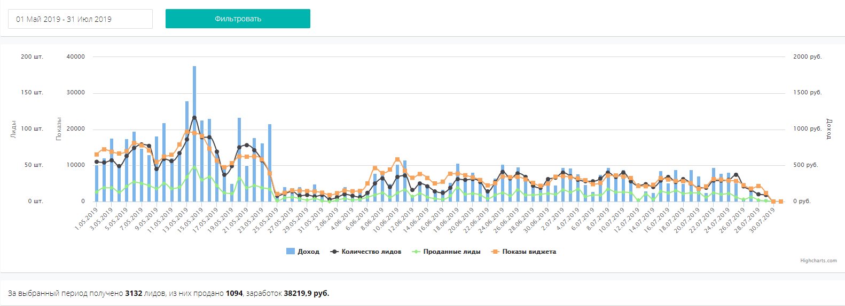Toggle the Доход legend series
This screenshot has height=306, width=845.
308,252
